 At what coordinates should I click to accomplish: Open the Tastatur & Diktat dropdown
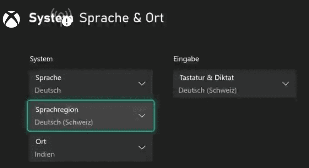coord(206,77)
